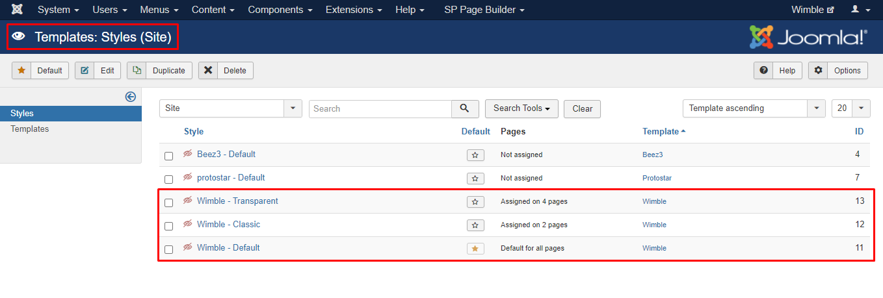Click into the Search text field
883x298 pixels.
tap(380, 108)
